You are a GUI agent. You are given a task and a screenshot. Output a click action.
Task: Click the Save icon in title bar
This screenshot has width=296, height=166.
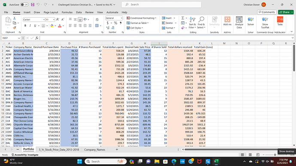coord(33,5)
